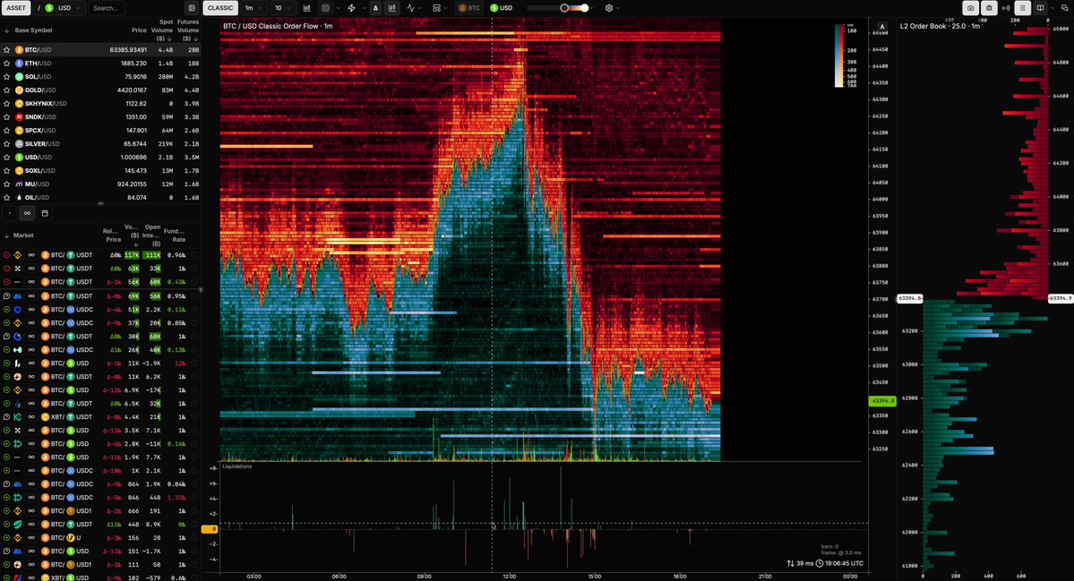
Task: Remove the first BTC/USDT market with red minus
Action: 7,255
